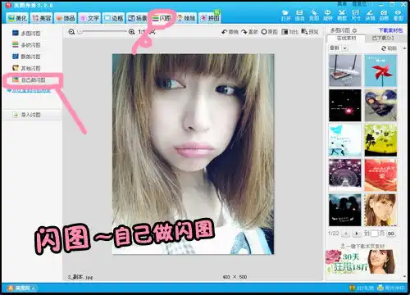Click the 保存 save icon
Screen dimensions: 410x295
click(x=299, y=16)
